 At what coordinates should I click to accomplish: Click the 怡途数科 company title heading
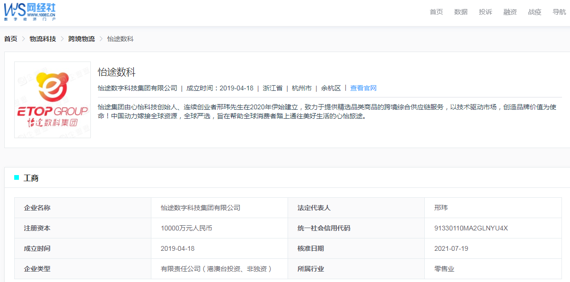pos(117,72)
